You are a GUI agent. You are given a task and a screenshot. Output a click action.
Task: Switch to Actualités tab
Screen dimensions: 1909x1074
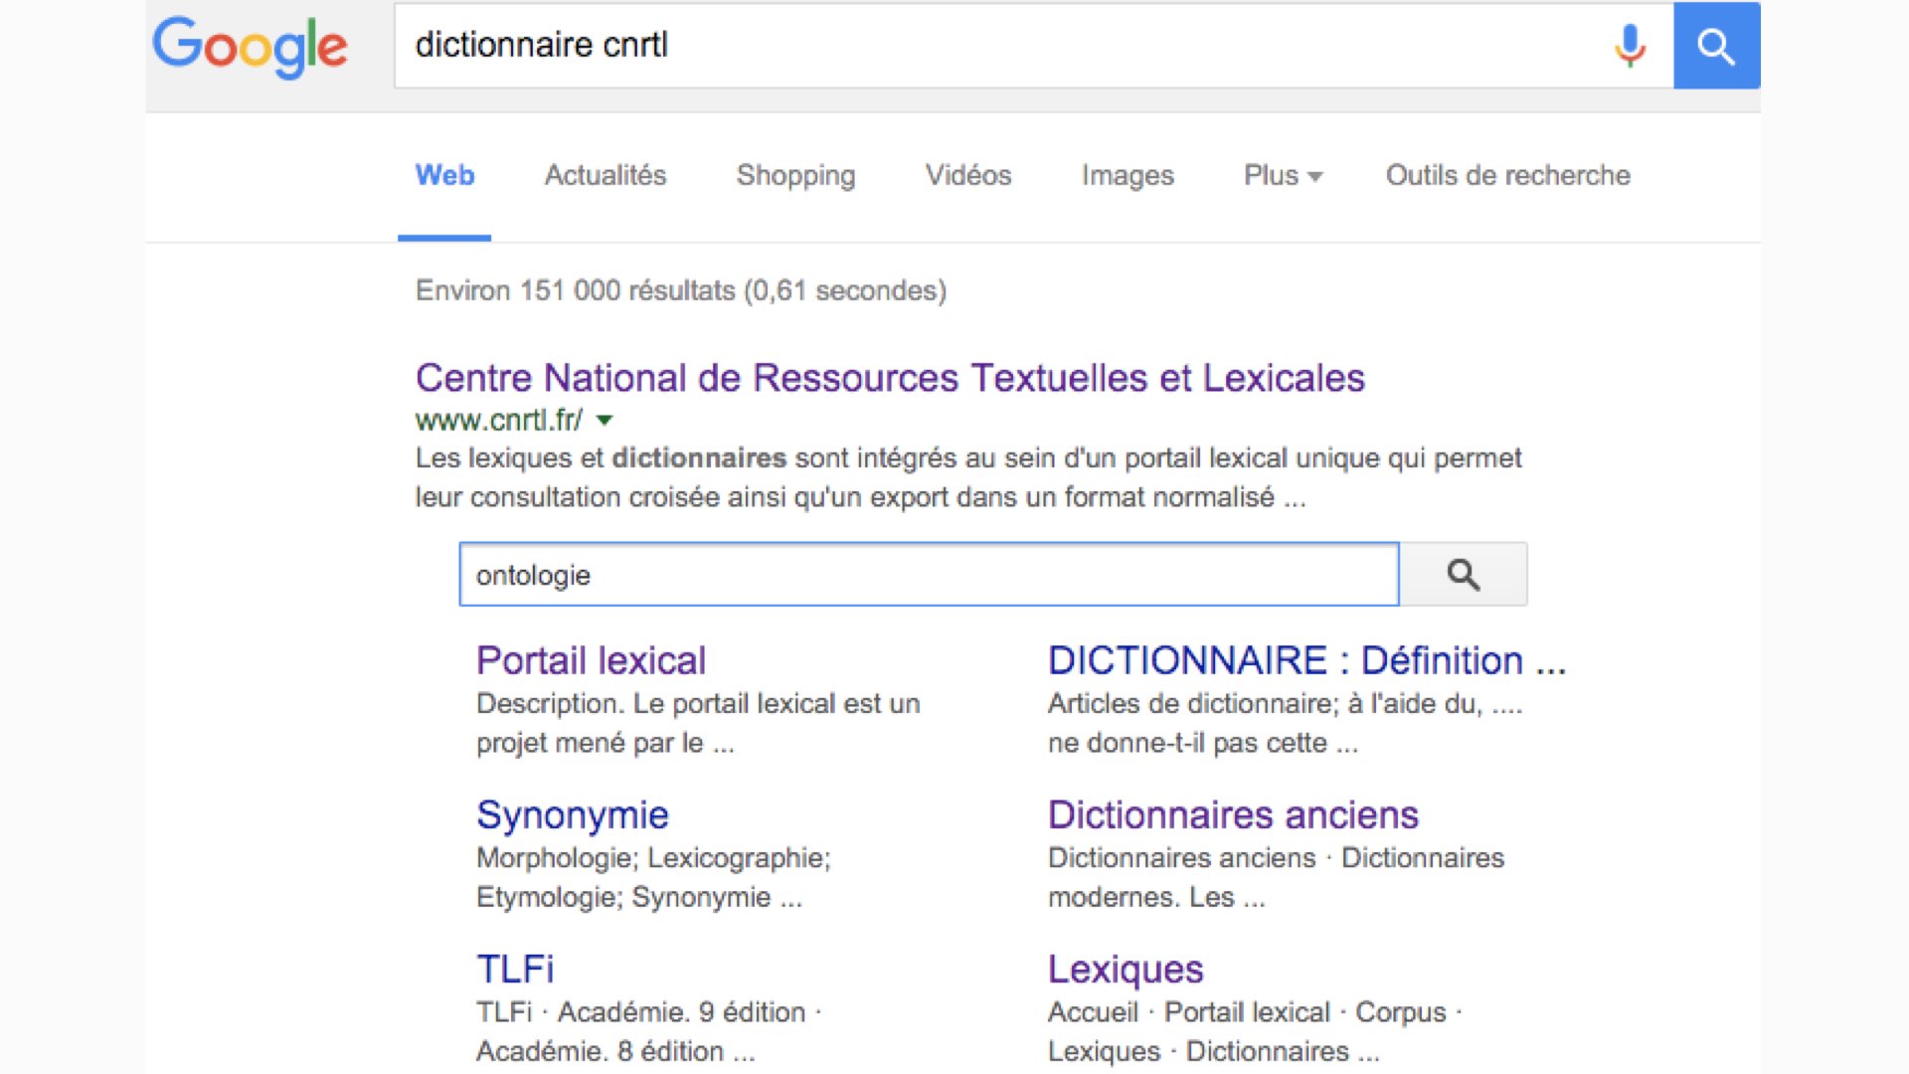point(605,175)
